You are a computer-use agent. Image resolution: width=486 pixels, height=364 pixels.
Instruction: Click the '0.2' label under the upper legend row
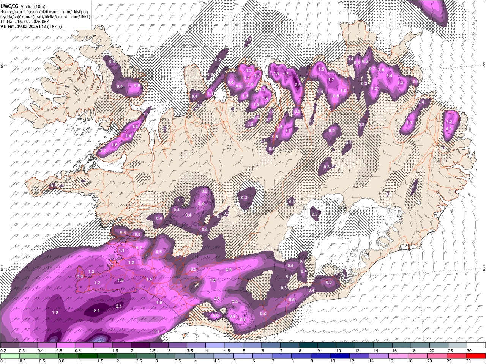coord(3,351)
